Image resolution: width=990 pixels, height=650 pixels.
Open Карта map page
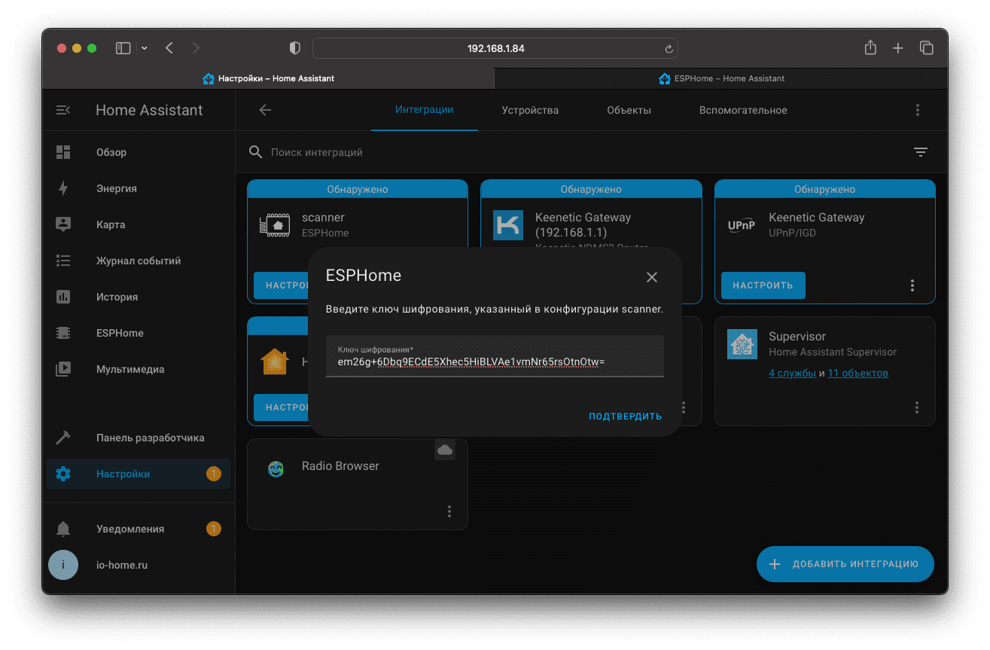pos(111,224)
